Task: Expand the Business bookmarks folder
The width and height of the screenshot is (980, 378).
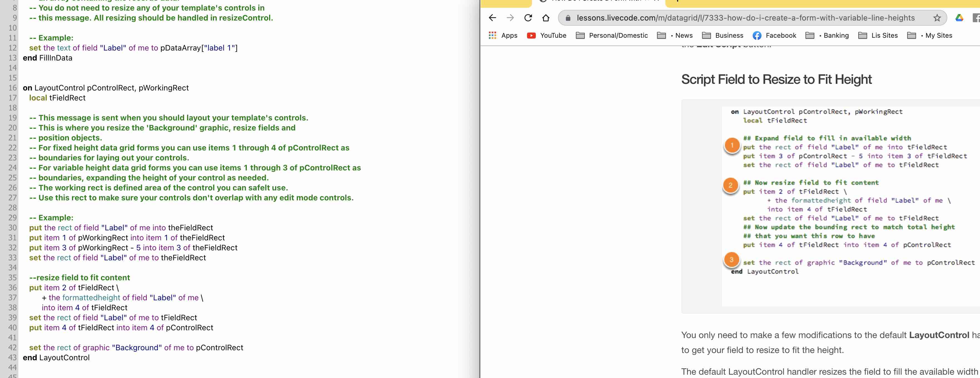Action: (722, 35)
